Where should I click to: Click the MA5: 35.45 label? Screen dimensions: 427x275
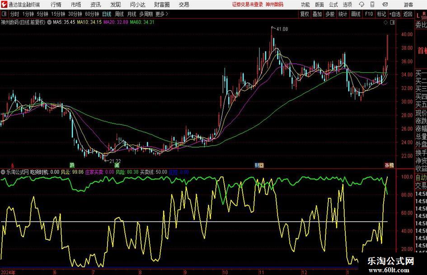[x=64, y=22]
